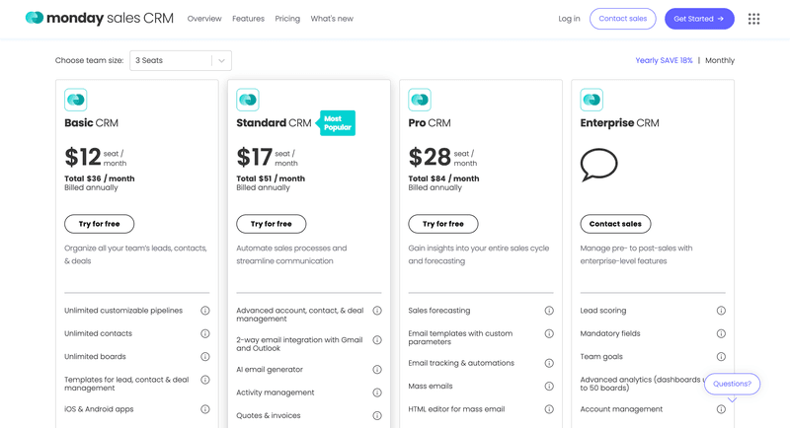Show info for Mass emails

(x=549, y=386)
